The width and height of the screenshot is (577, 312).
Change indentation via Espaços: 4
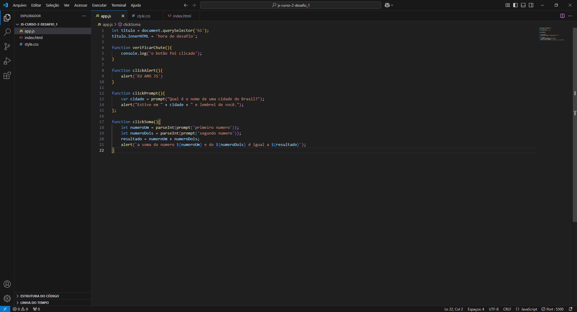(476, 309)
